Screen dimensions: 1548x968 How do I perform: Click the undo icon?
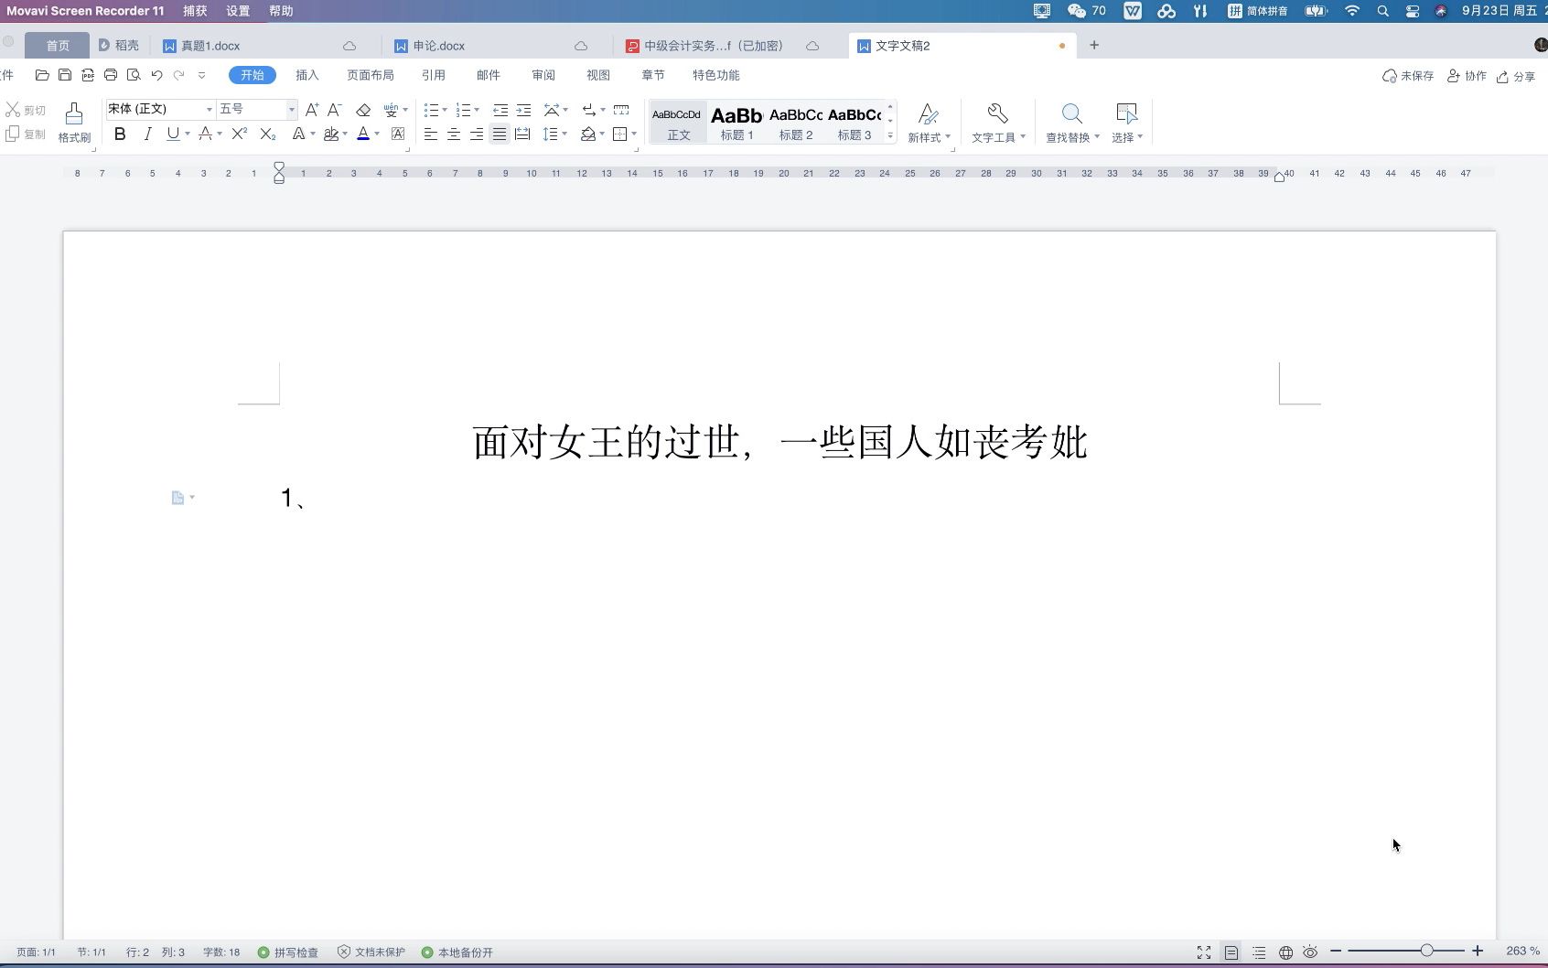156,75
